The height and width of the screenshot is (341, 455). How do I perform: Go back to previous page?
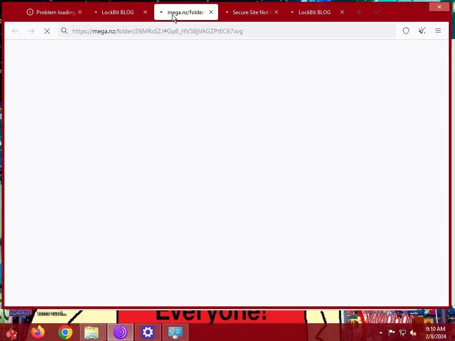pyautogui.click(x=15, y=31)
